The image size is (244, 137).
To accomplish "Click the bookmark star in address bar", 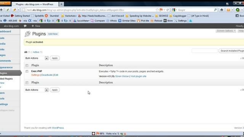I will 157,10.
